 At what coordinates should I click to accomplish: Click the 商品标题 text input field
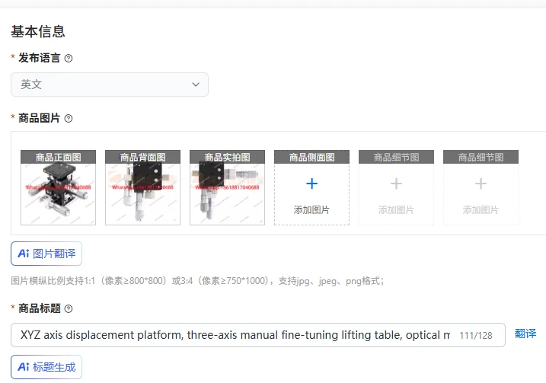click(258, 335)
